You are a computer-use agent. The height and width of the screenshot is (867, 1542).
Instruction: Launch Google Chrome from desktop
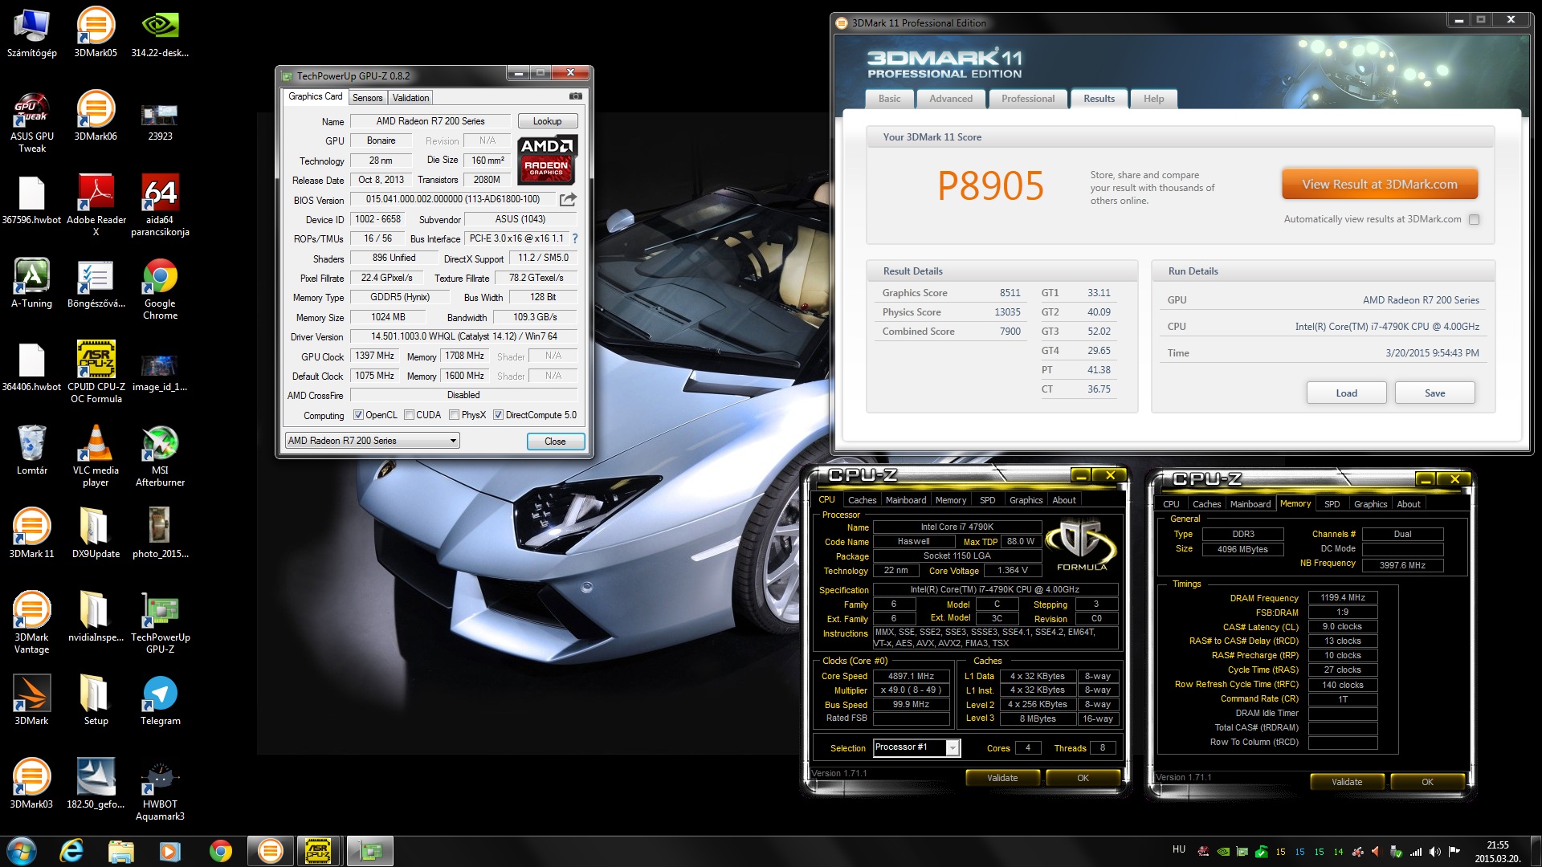tap(160, 289)
